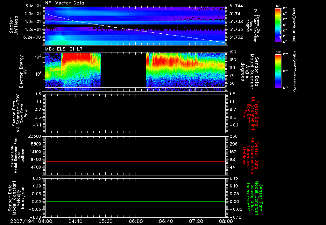
Task: Click the 1.9e+01 sector tick label
Action: click(33, 22)
